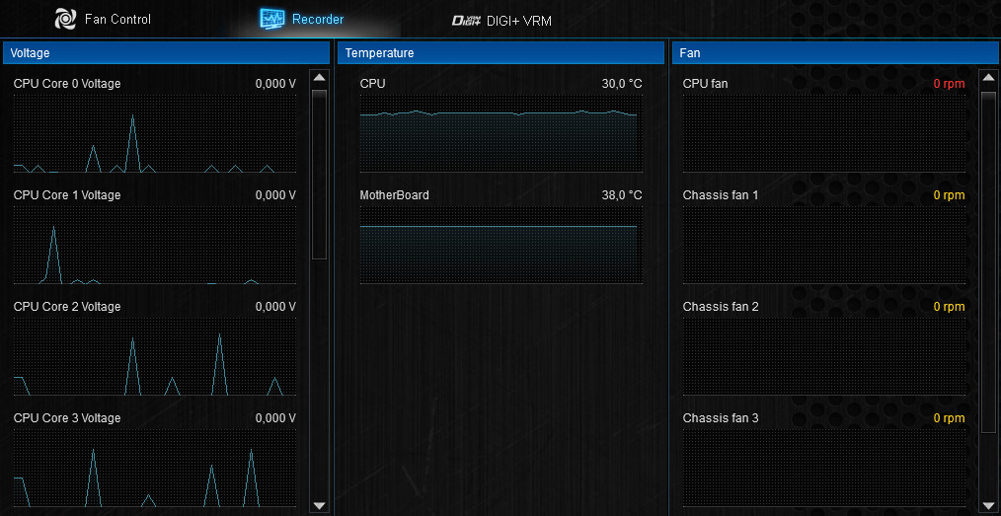Click the CPU Core 1 voltage value
Image resolution: width=1001 pixels, height=516 pixels.
(275, 195)
